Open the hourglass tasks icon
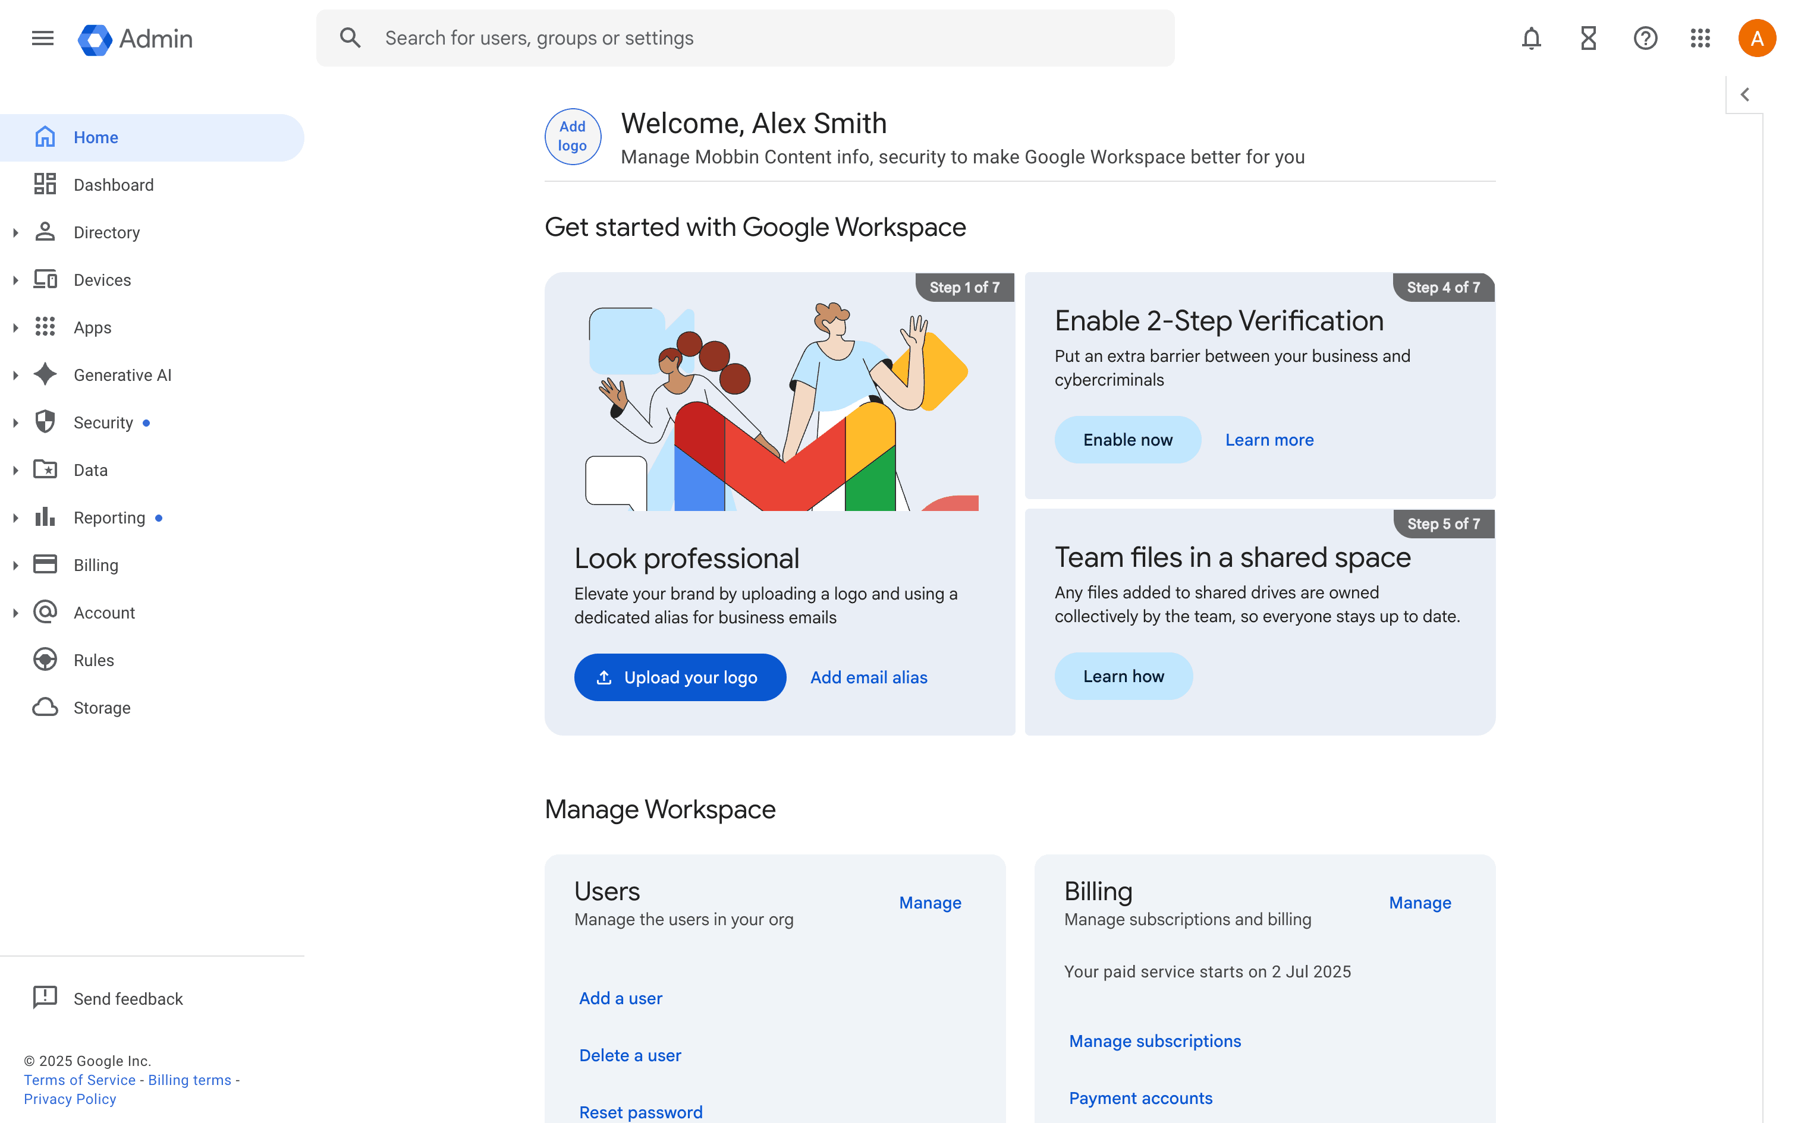Image resolution: width=1798 pixels, height=1123 pixels. [x=1588, y=38]
